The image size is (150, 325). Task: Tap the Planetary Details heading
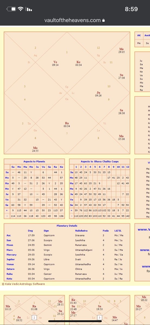67,226
